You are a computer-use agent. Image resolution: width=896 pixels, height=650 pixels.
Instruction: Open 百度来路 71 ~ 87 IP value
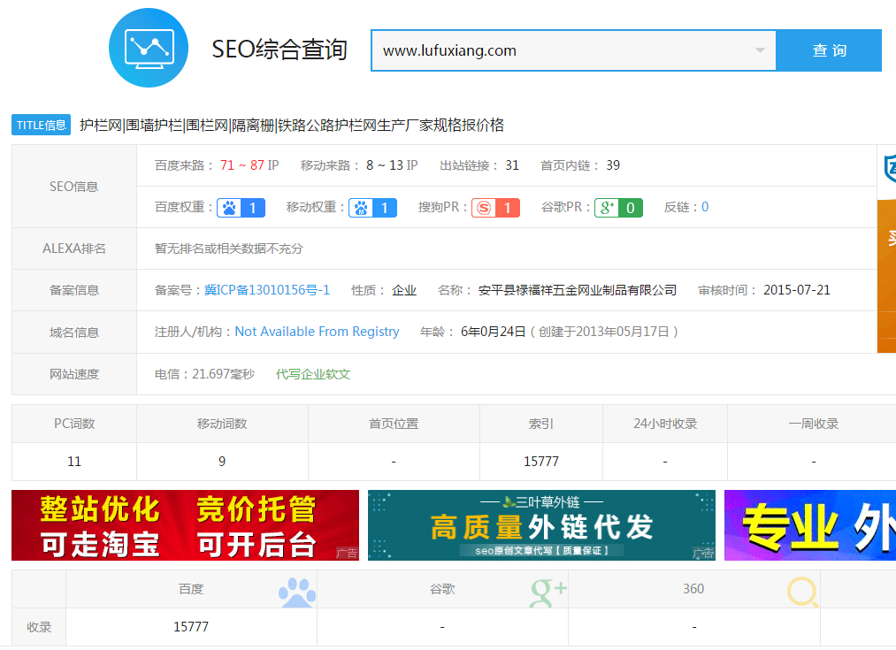click(249, 165)
